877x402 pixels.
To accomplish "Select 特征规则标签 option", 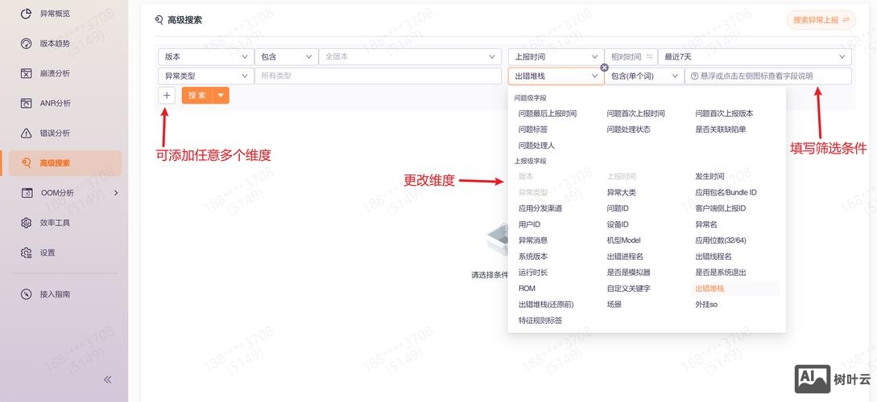I will [x=540, y=321].
